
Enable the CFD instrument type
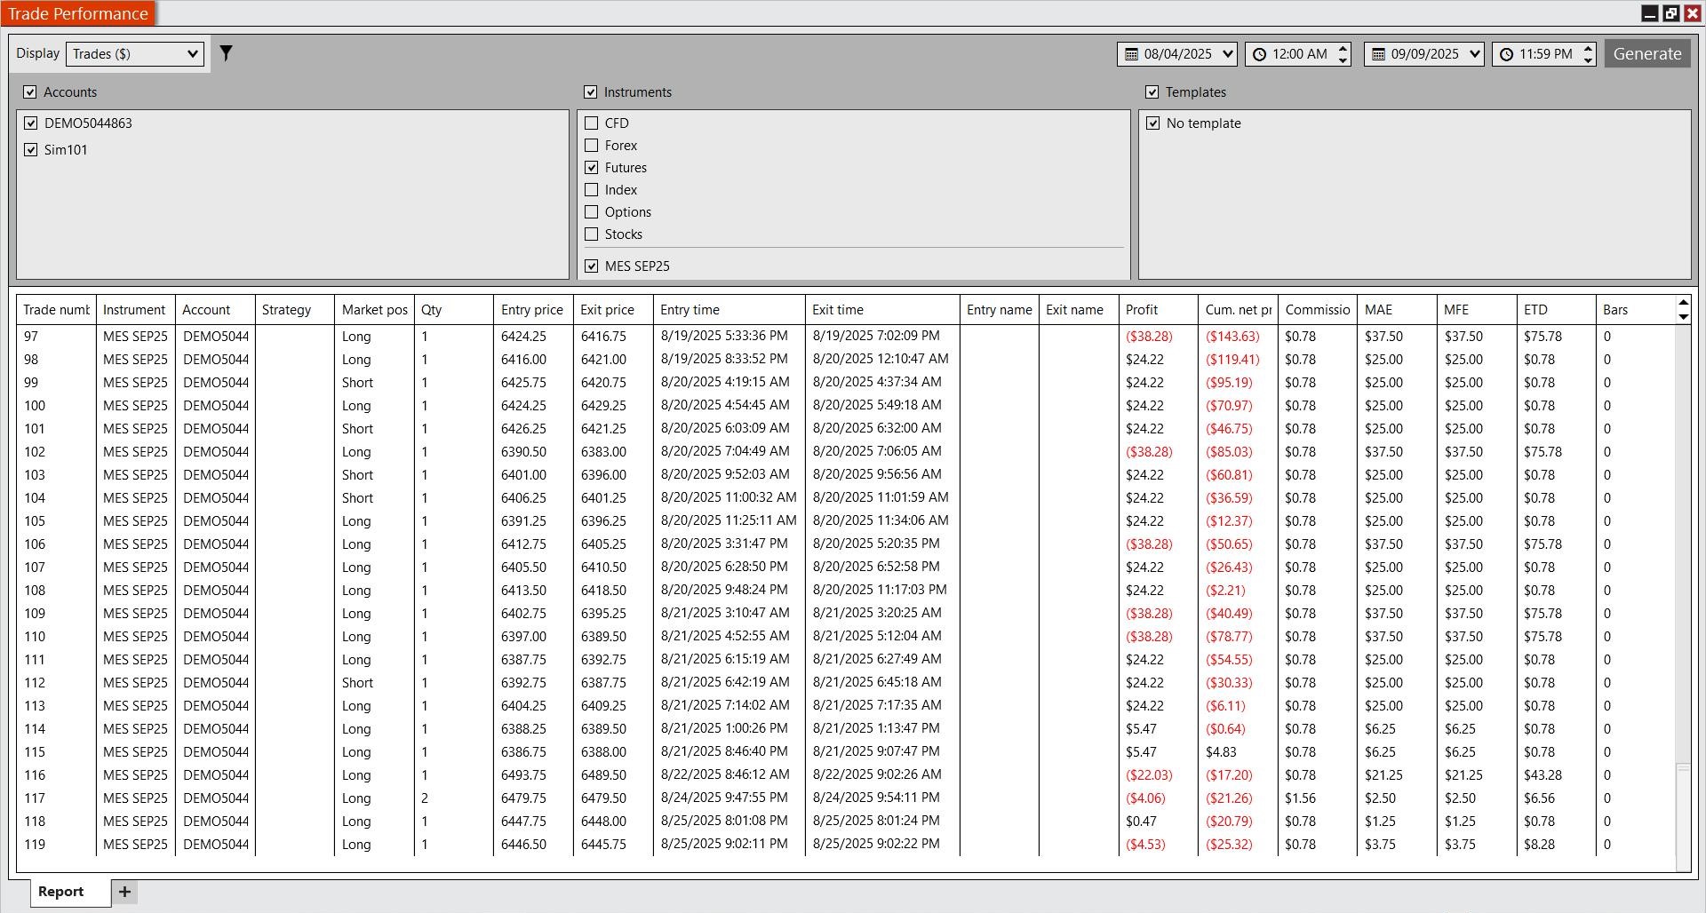(x=592, y=123)
